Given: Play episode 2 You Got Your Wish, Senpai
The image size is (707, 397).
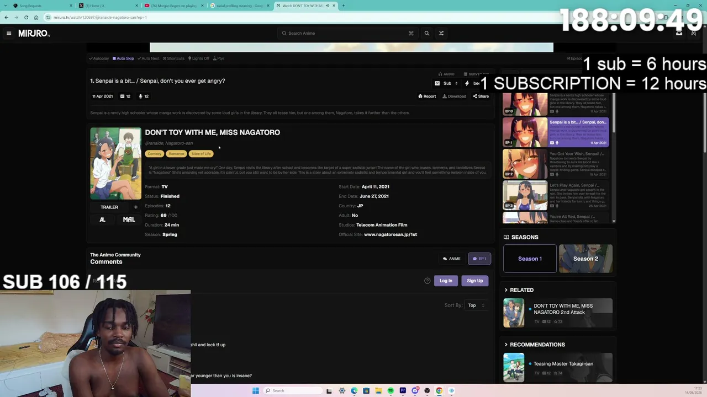Looking at the screenshot, I should pos(556,164).
